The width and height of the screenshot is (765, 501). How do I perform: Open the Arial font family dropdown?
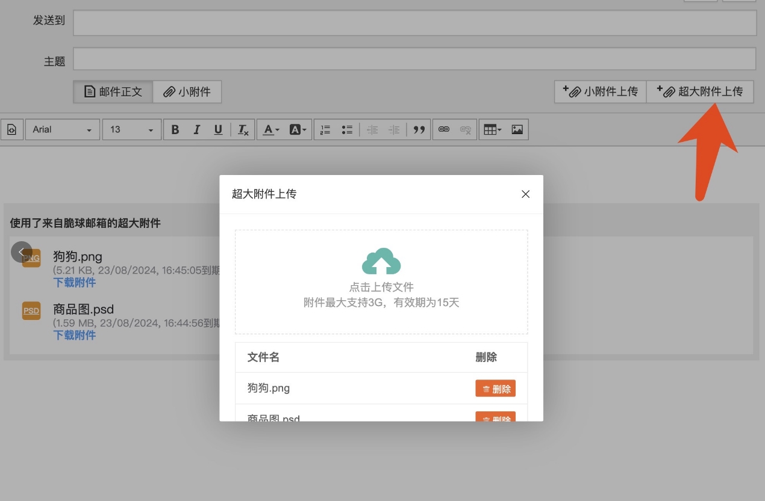click(x=62, y=129)
